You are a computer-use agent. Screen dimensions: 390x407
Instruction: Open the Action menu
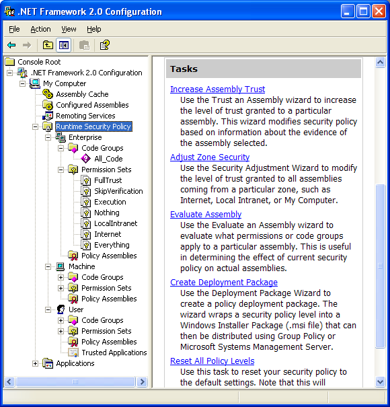click(x=40, y=29)
